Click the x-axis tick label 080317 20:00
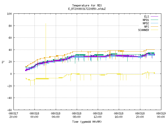The width and height of the screenshot is (166, 124). (x=13, y=115)
